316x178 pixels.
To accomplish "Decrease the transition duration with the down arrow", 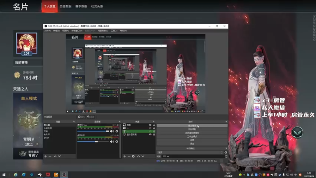I will coord(226,157).
